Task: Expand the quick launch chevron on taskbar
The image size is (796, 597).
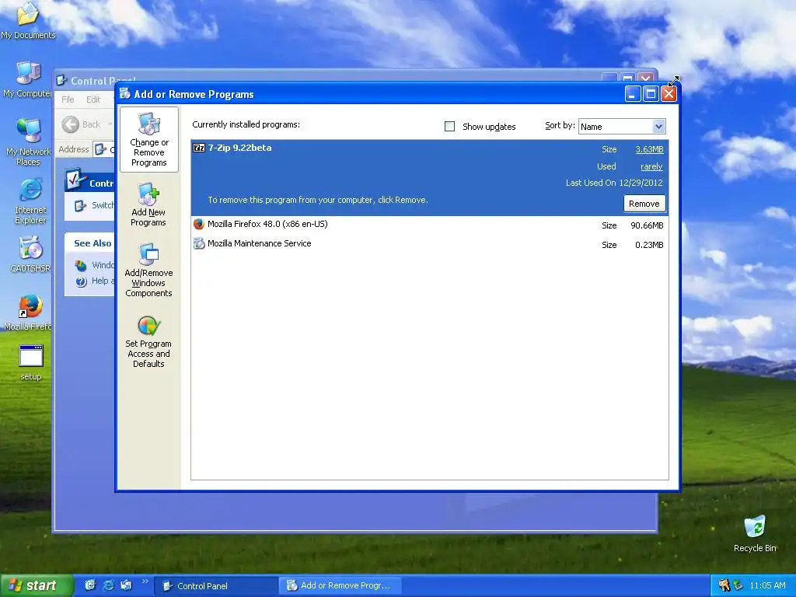Action: pos(145,581)
